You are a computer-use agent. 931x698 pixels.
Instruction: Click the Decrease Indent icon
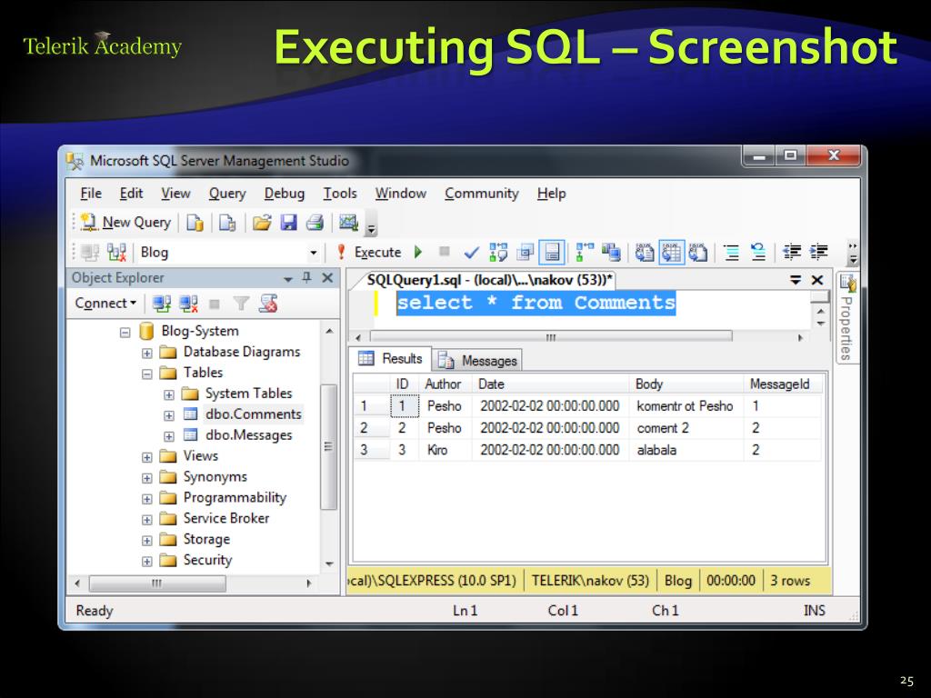(x=792, y=253)
